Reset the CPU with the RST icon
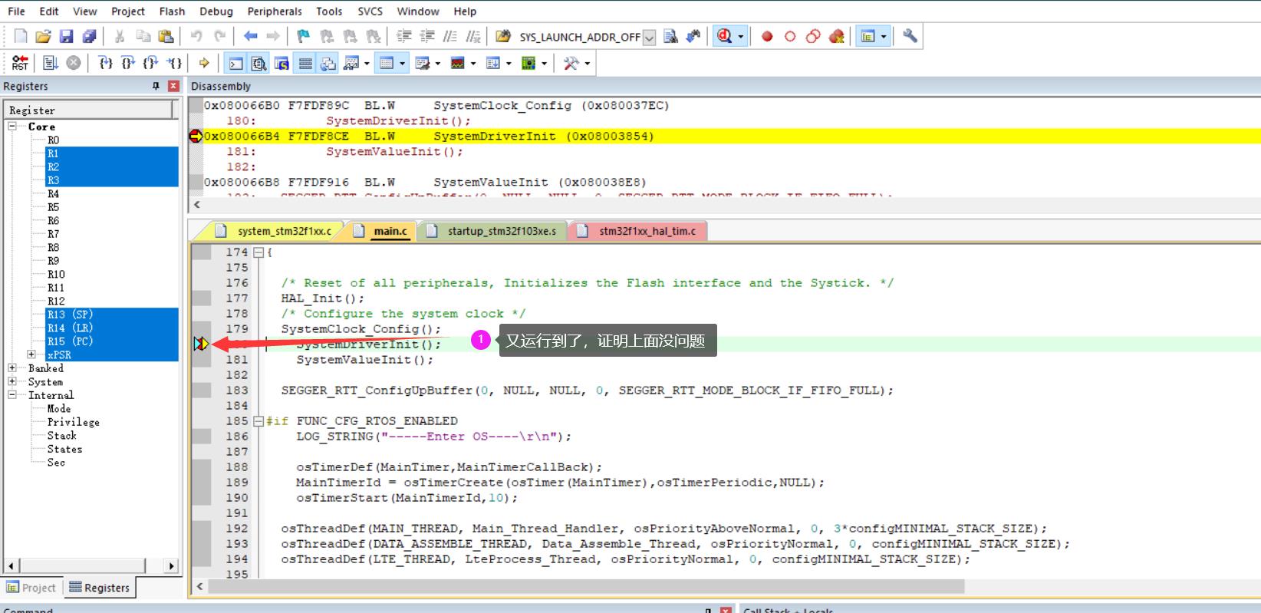This screenshot has width=1261, height=613. (x=21, y=63)
